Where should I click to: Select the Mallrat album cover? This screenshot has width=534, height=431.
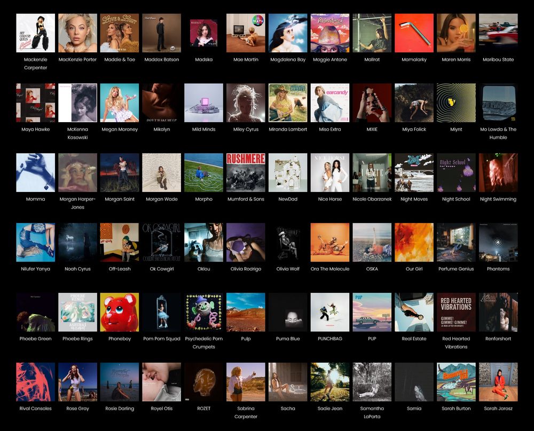click(x=372, y=33)
